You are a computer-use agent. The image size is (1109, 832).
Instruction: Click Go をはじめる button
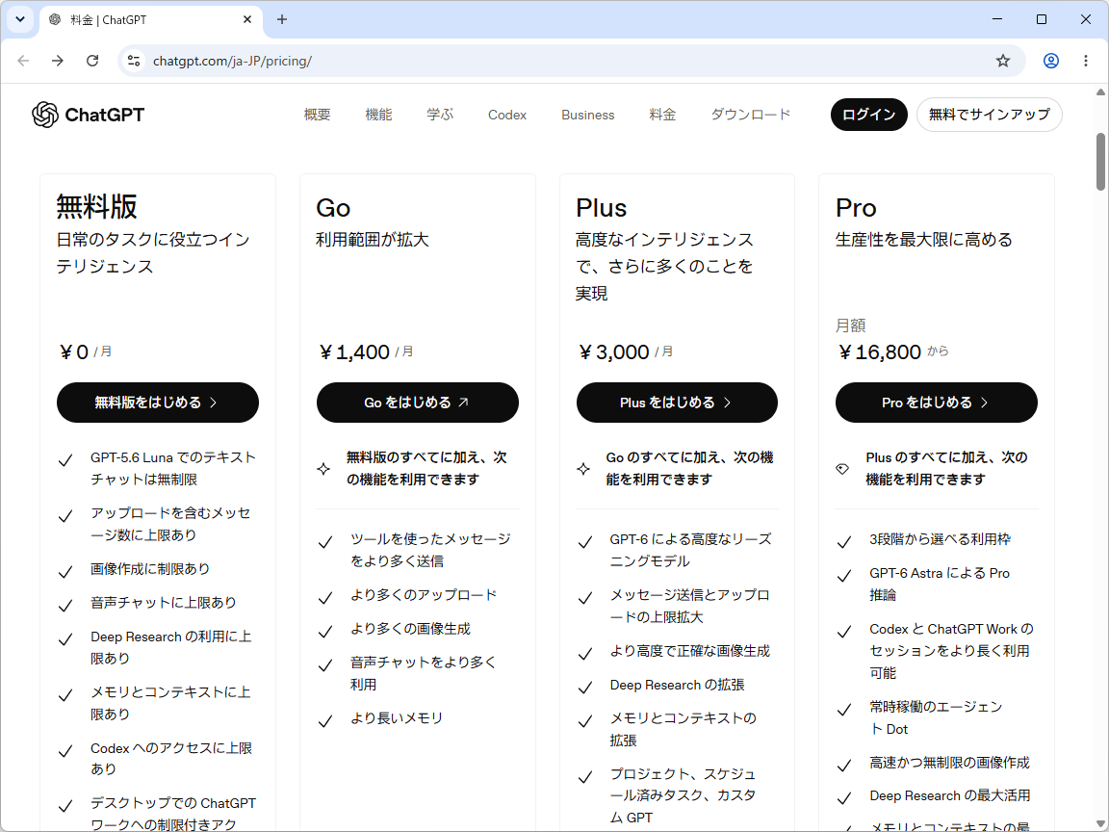(417, 403)
